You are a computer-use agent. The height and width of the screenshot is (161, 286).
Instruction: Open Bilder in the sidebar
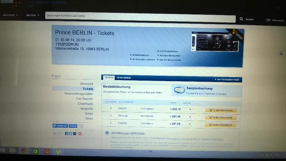pyautogui.click(x=89, y=113)
